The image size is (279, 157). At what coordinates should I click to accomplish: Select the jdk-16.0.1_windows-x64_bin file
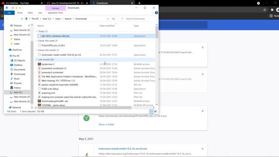(x=96, y=36)
